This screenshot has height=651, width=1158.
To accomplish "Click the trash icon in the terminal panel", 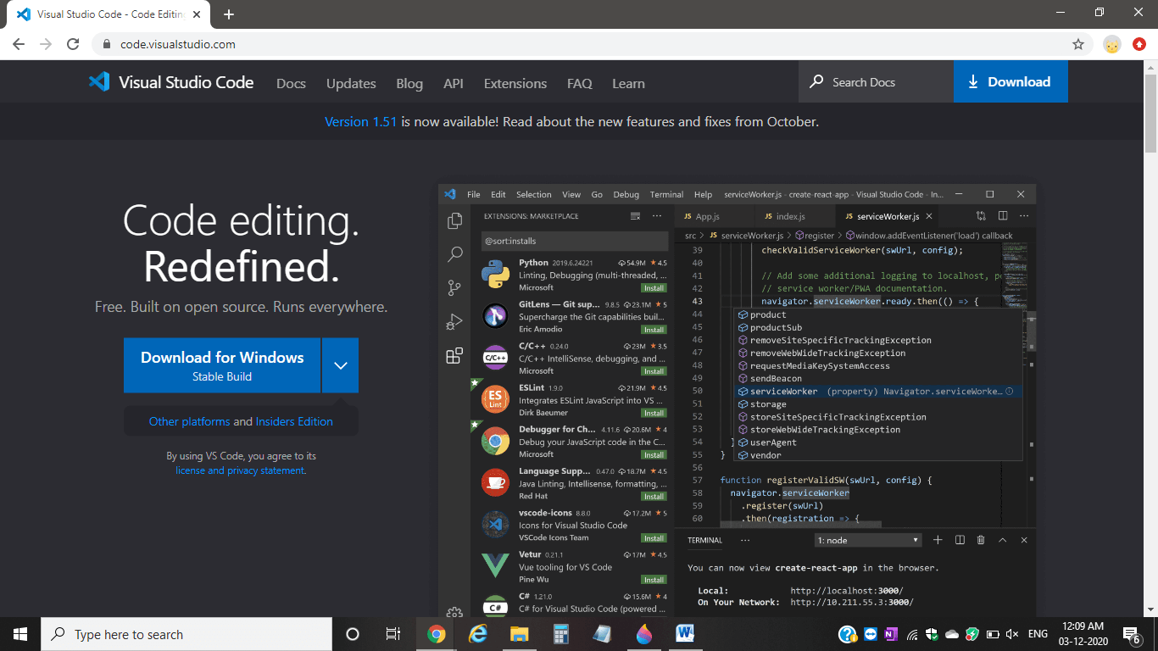I will click(981, 540).
